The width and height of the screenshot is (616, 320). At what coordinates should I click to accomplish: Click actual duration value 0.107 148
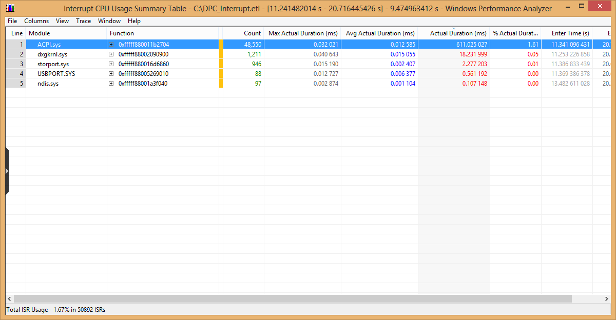point(475,84)
